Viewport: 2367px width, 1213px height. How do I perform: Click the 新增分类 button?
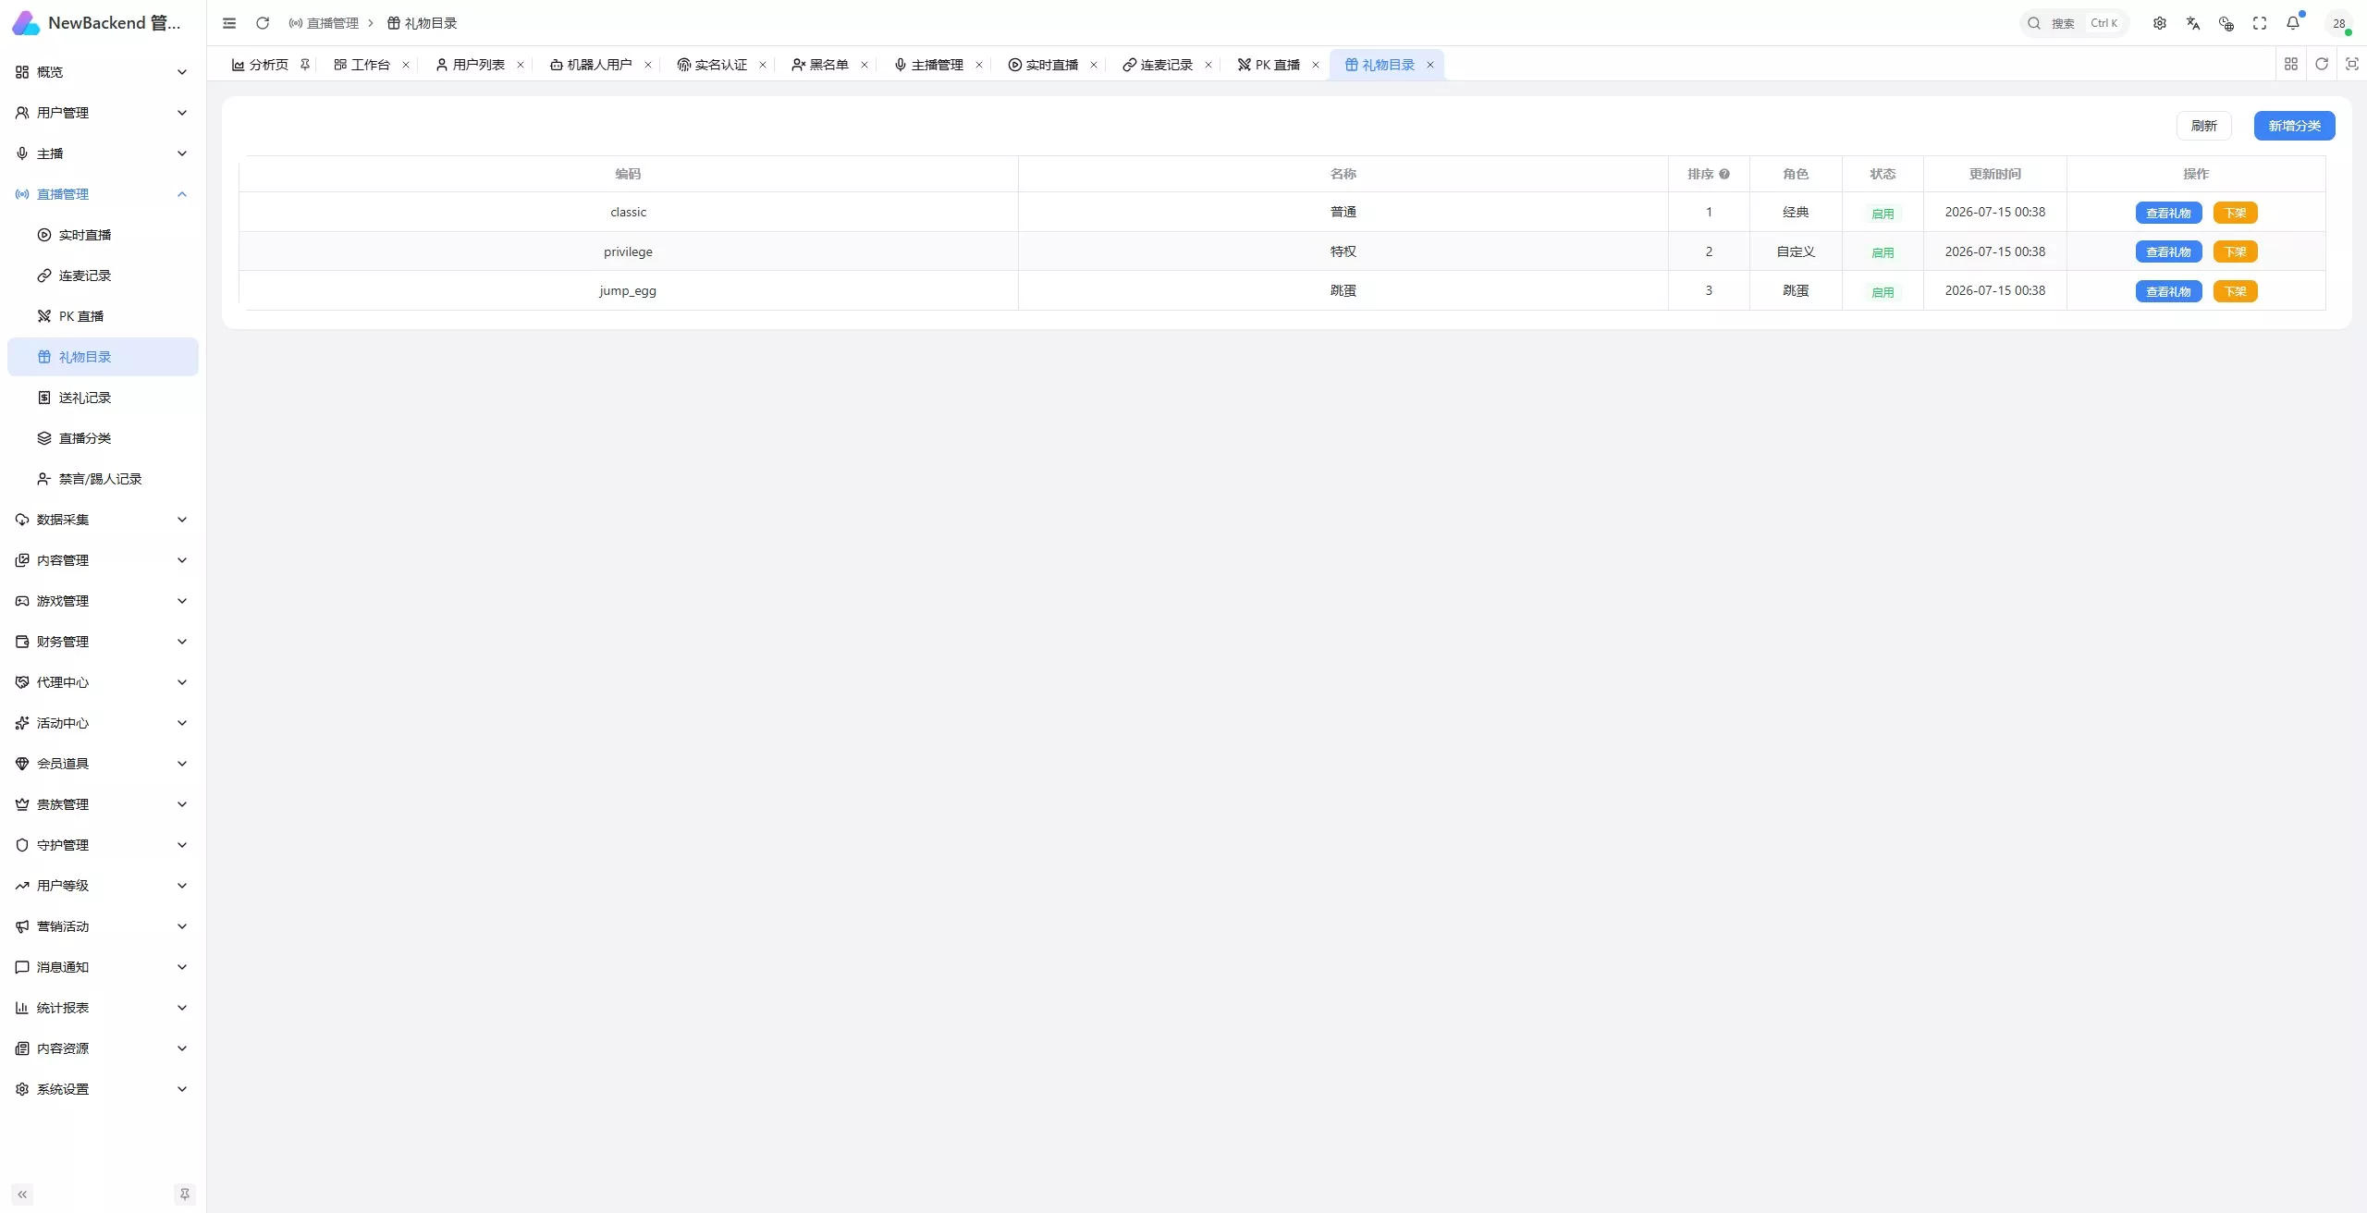pyautogui.click(x=2294, y=126)
